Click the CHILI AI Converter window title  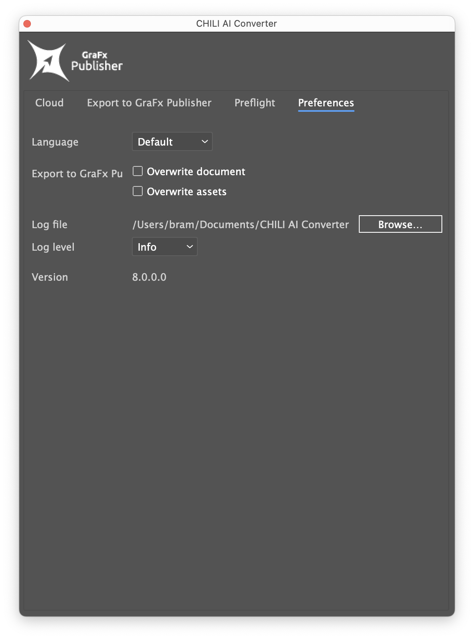(x=237, y=24)
